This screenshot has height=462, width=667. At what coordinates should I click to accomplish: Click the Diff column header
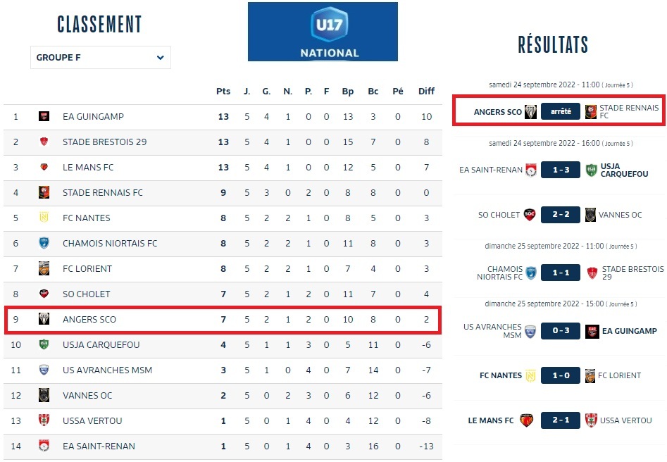tap(426, 92)
